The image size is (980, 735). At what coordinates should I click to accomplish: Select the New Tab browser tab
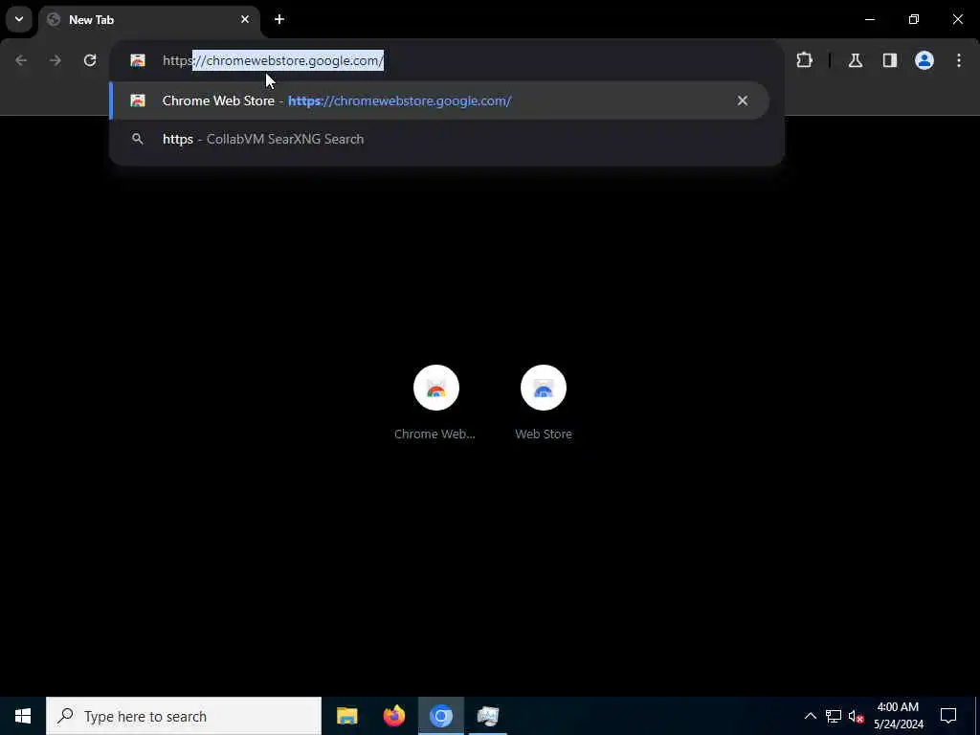point(149,20)
